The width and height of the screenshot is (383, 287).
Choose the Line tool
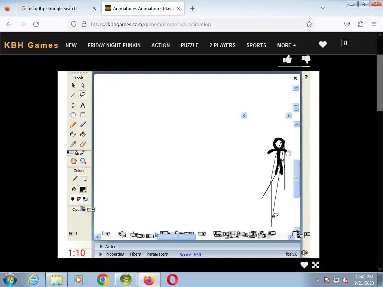73,95
